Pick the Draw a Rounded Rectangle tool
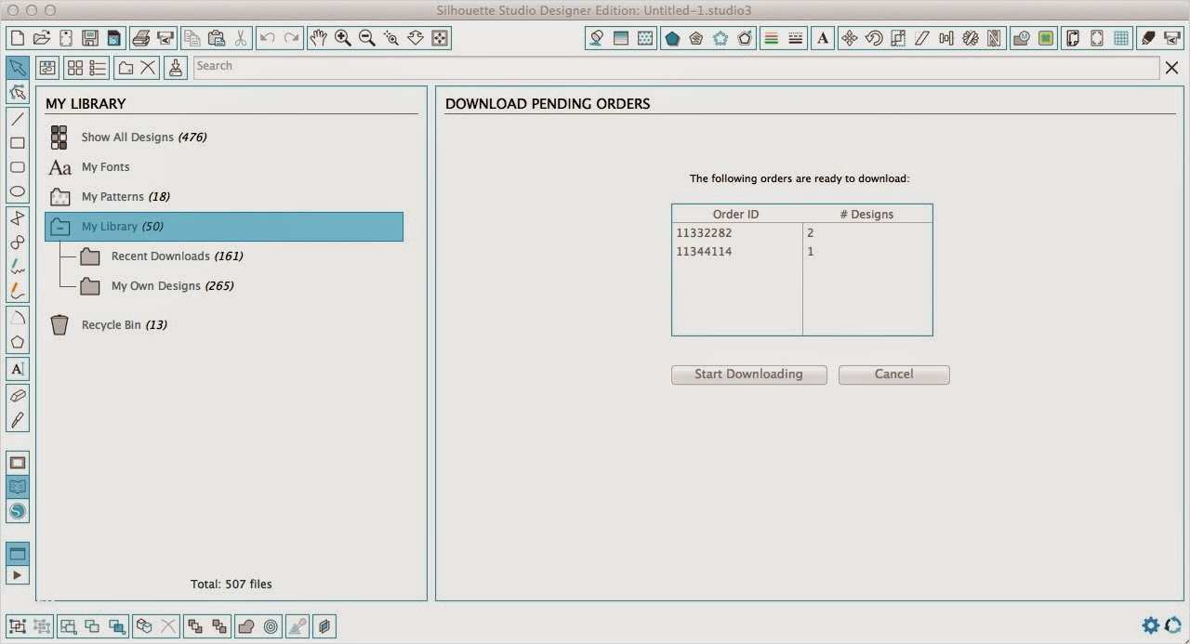The width and height of the screenshot is (1190, 644). click(17, 167)
